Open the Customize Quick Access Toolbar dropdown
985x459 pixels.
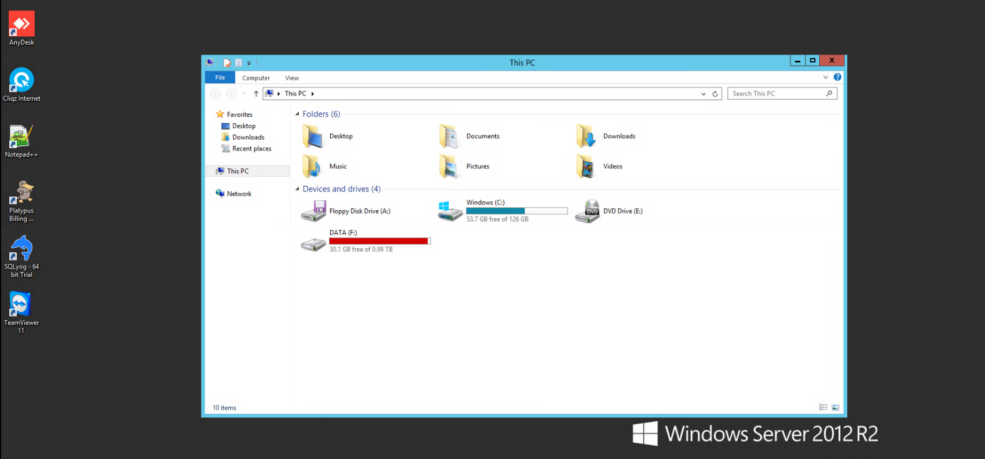tap(249, 63)
